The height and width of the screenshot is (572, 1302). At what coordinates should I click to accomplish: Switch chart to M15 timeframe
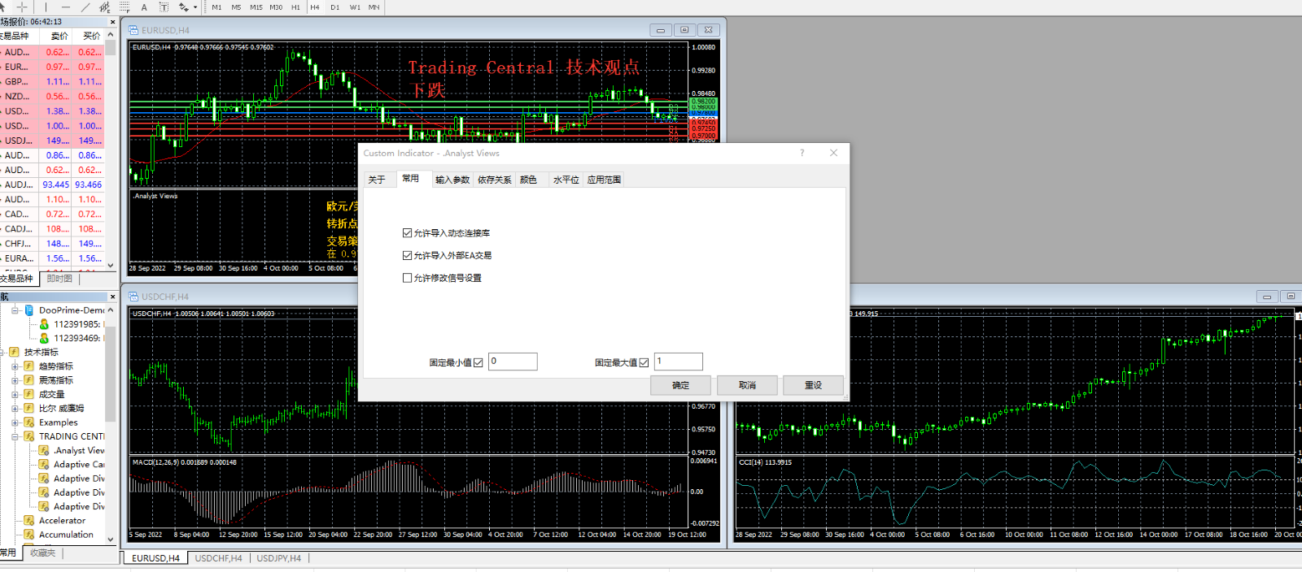click(256, 7)
